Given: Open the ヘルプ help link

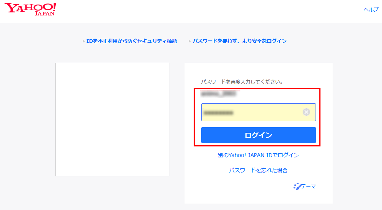Looking at the screenshot, I should point(371,10).
